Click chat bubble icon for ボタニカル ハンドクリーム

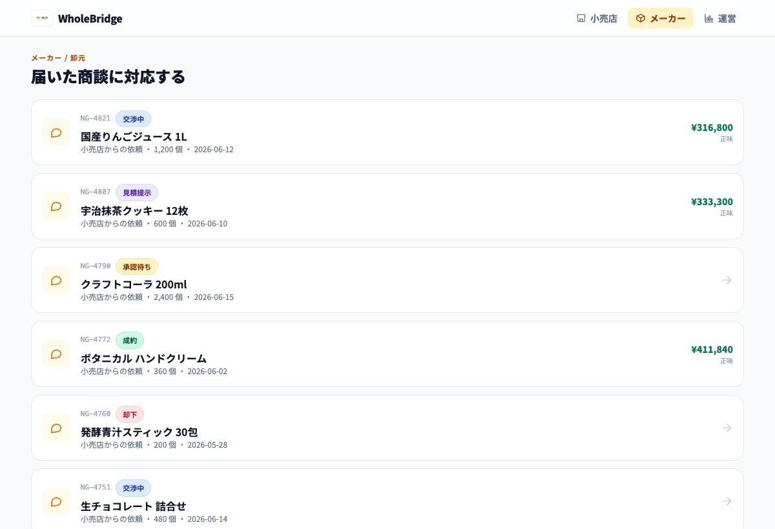click(x=56, y=354)
